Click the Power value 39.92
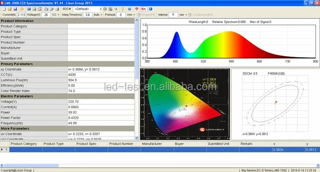 (73, 112)
